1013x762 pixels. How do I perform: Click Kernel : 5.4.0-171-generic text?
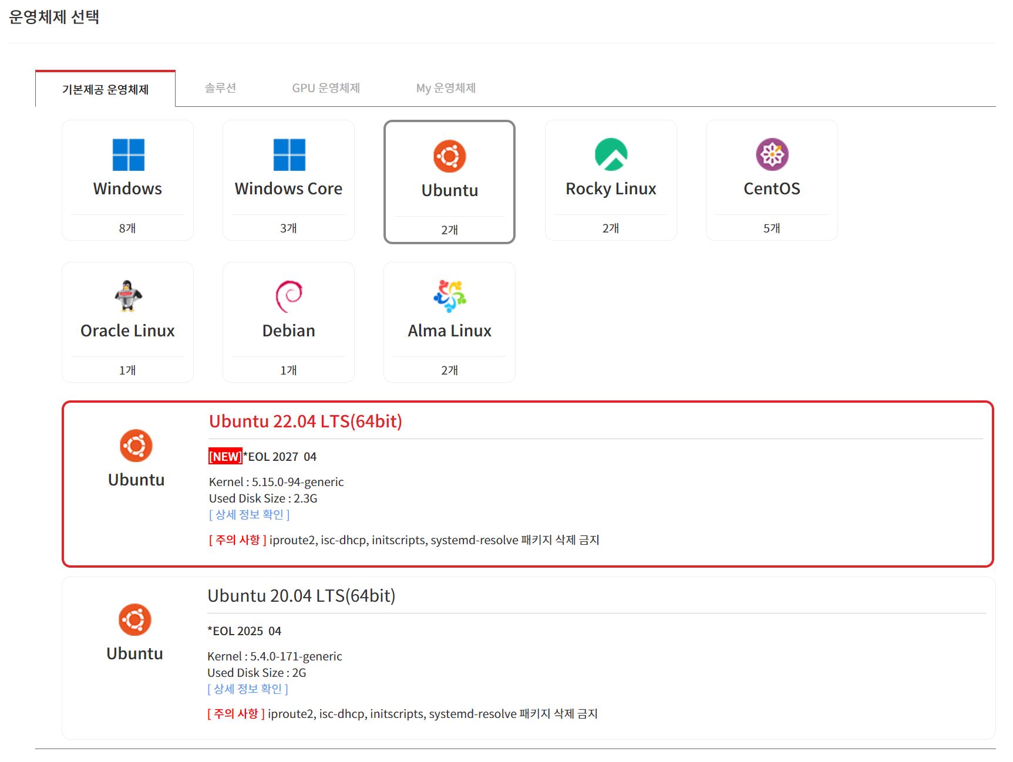[x=275, y=656]
